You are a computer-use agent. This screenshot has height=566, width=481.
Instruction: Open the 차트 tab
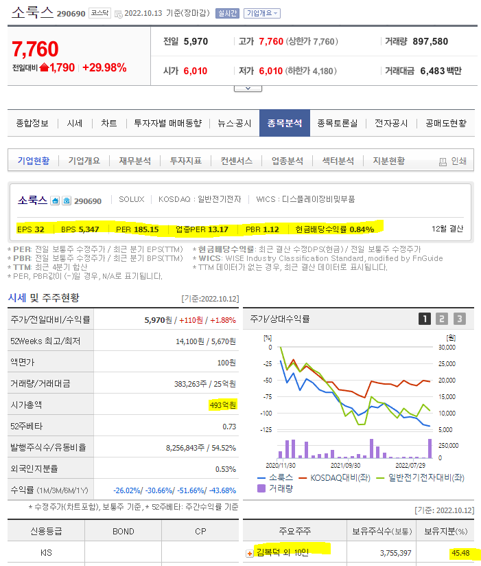coord(109,124)
